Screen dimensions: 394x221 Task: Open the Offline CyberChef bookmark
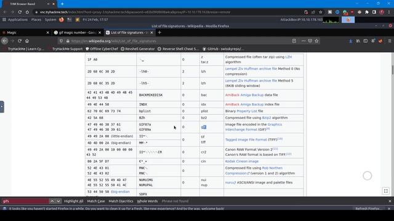pyautogui.click(x=102, y=49)
